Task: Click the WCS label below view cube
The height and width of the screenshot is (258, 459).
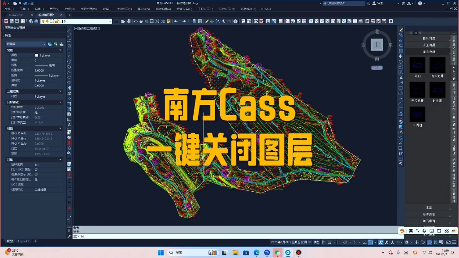Action: click(x=377, y=68)
